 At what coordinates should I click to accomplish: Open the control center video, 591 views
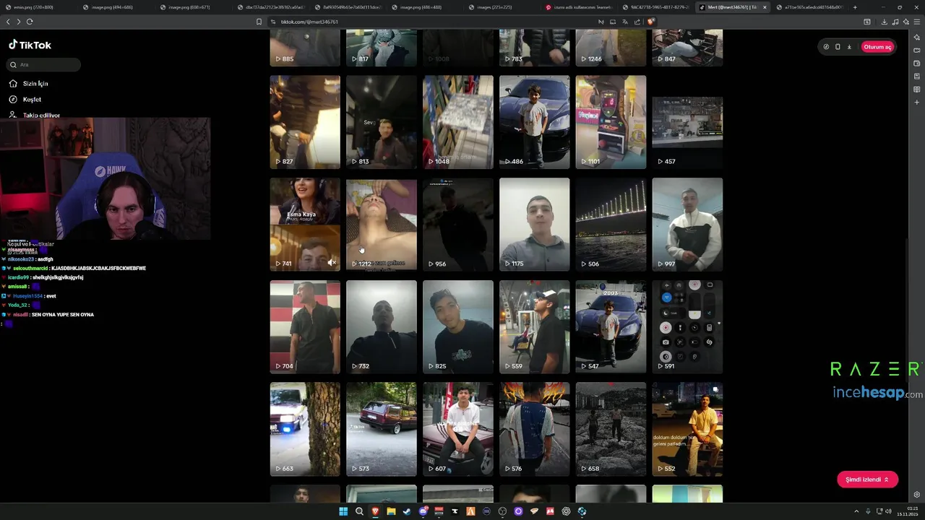coord(687,327)
